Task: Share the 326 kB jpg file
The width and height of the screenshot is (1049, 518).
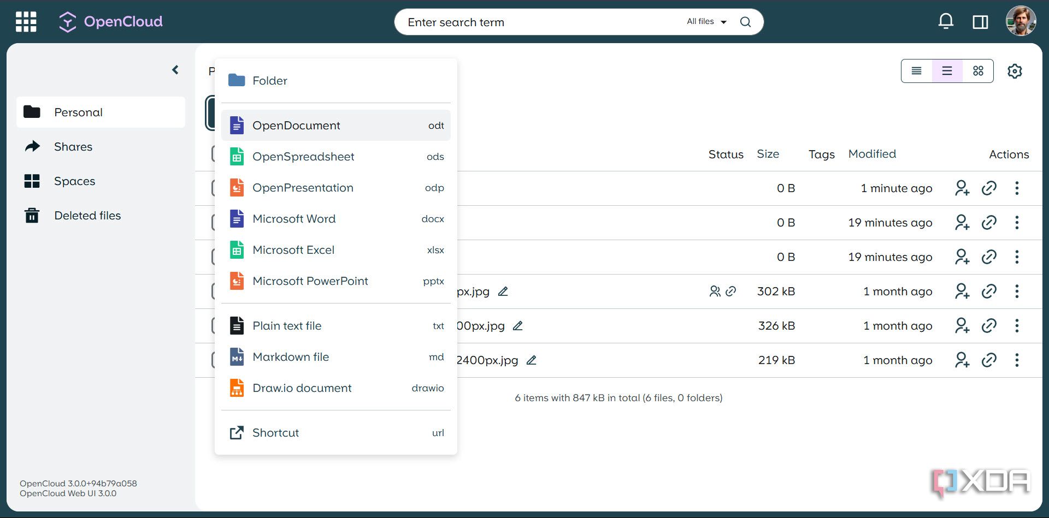Action: pos(962,326)
